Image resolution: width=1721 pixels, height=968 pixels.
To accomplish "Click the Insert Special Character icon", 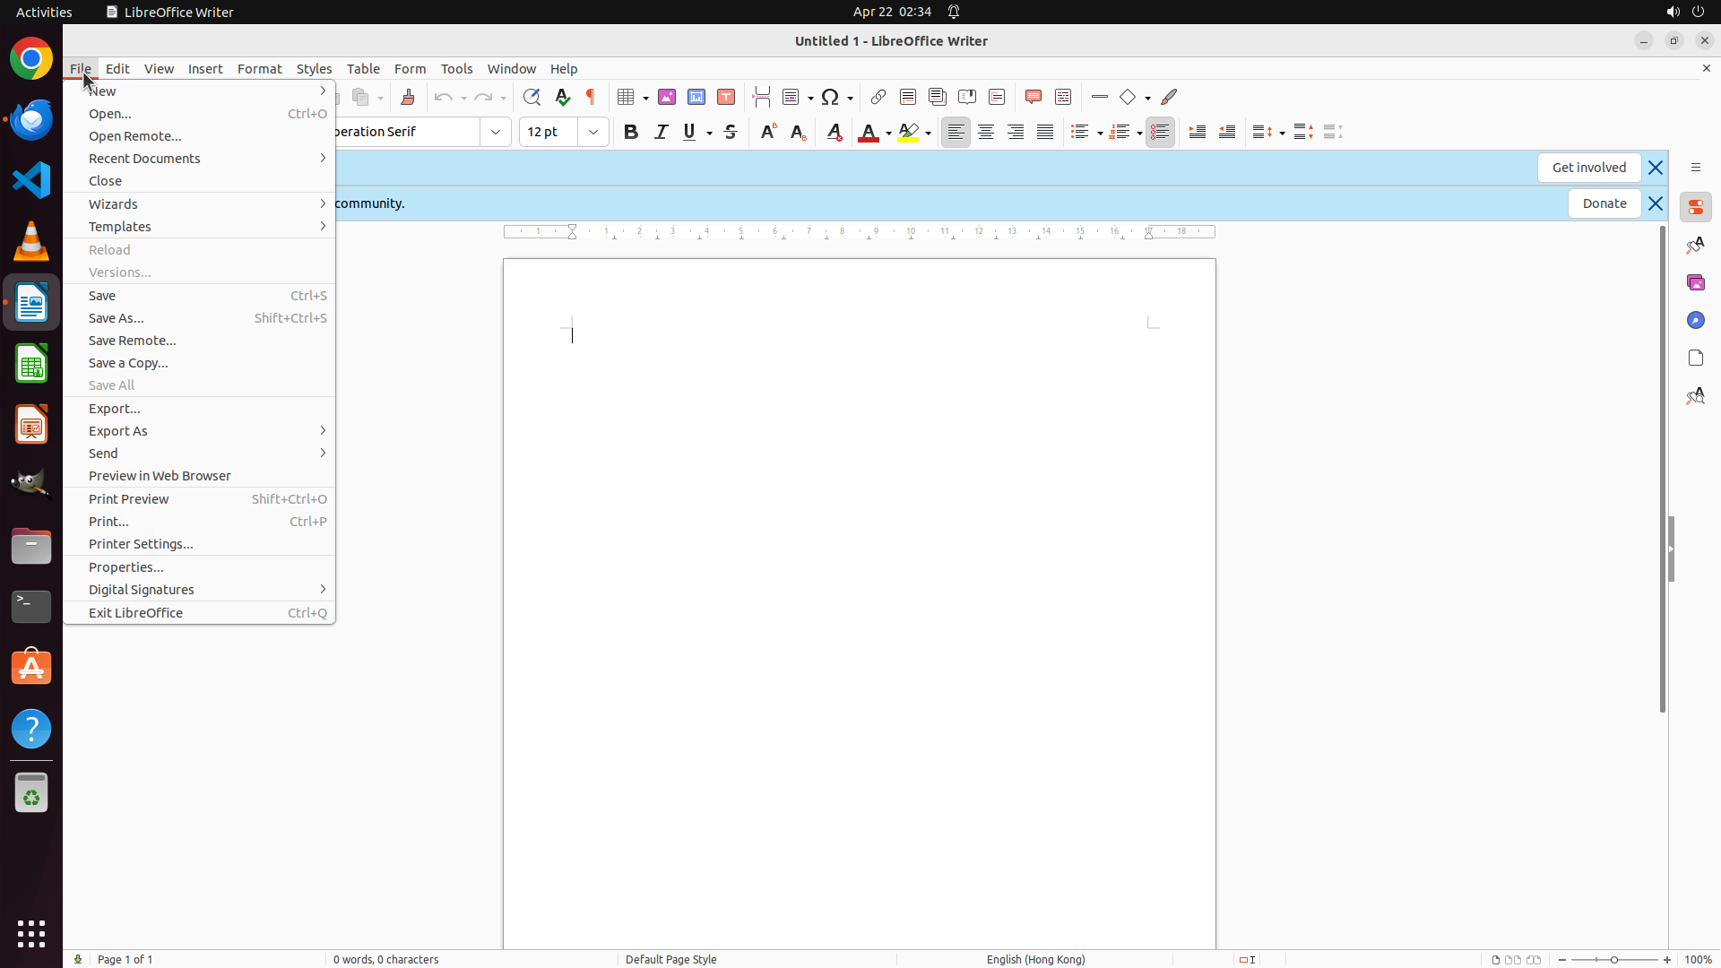I will click(831, 97).
